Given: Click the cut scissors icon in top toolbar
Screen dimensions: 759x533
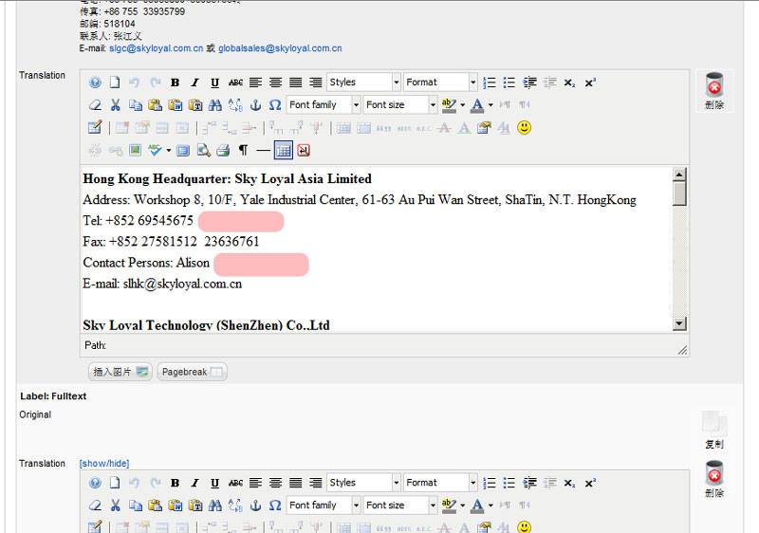Looking at the screenshot, I should pos(115,105).
